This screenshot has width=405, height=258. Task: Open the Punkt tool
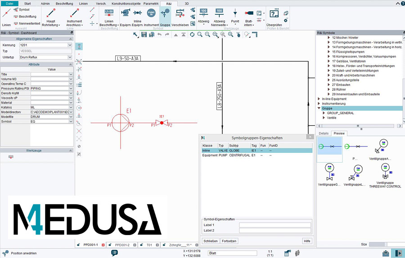pos(235,17)
